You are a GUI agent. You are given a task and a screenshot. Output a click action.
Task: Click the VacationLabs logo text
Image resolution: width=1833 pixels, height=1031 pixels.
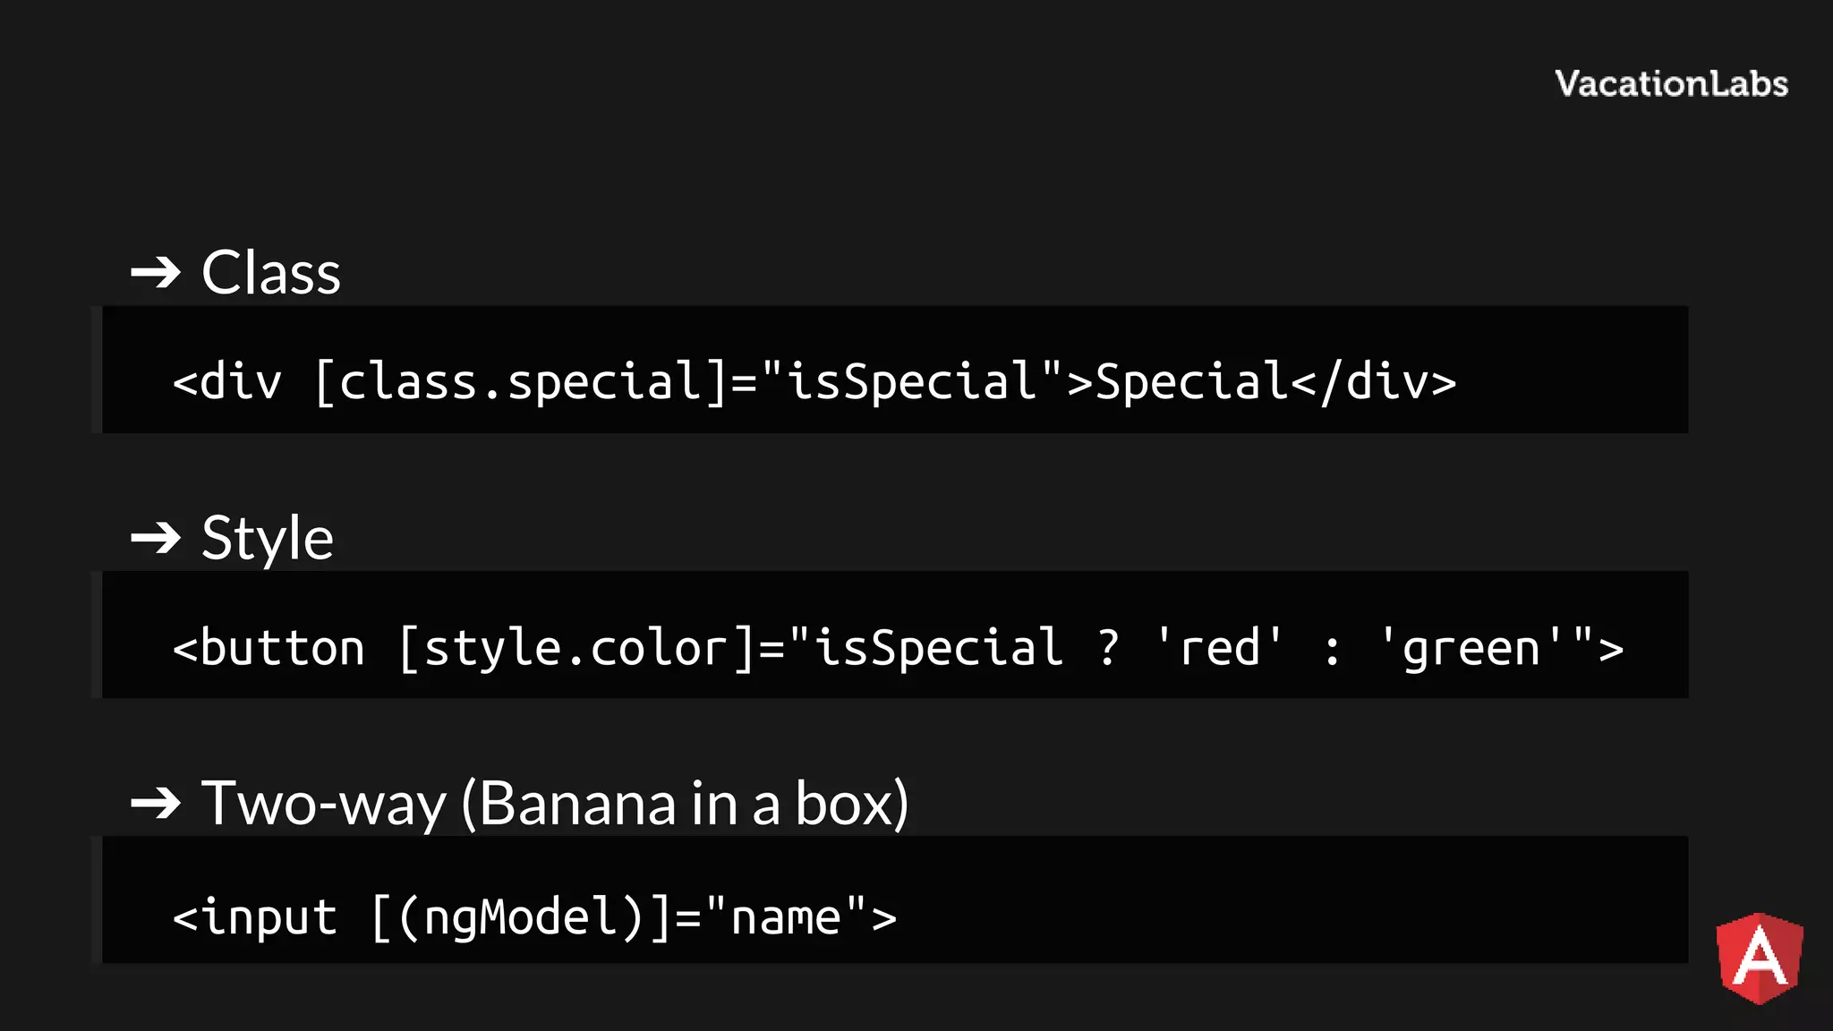[x=1671, y=84]
